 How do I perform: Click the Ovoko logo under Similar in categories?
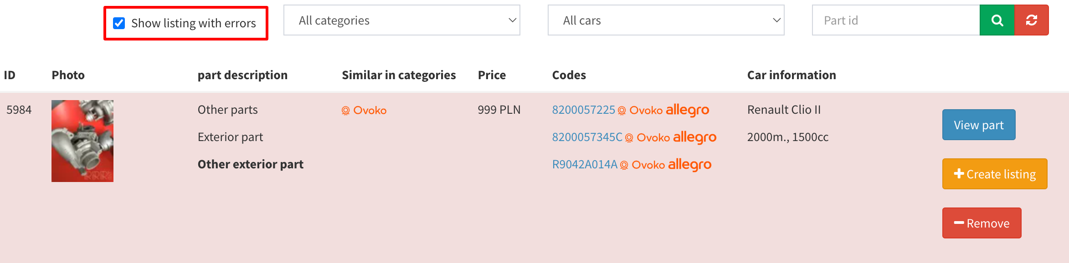click(364, 111)
